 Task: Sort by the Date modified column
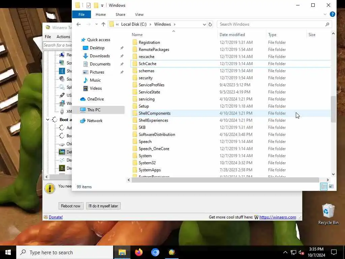(232, 35)
